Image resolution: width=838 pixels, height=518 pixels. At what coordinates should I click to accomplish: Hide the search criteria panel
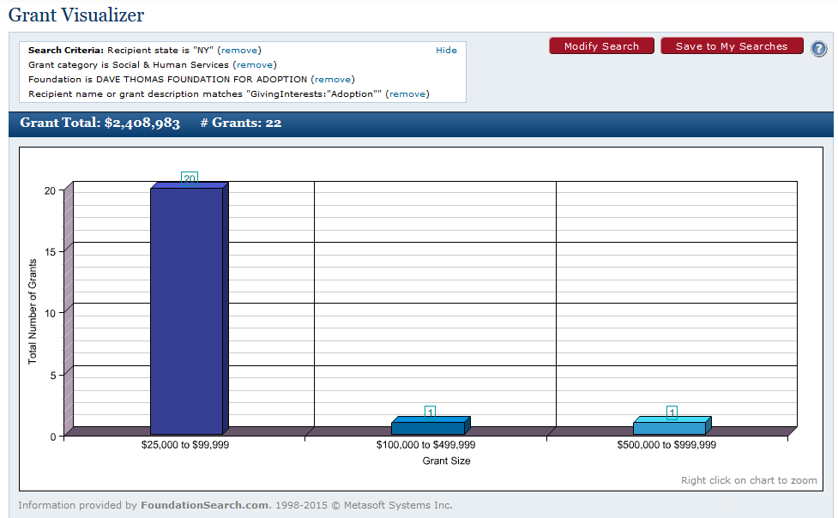click(446, 51)
